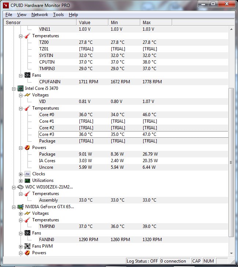The width and height of the screenshot is (238, 267).
Task: Expand the Utilizations group
Action: 21,181
